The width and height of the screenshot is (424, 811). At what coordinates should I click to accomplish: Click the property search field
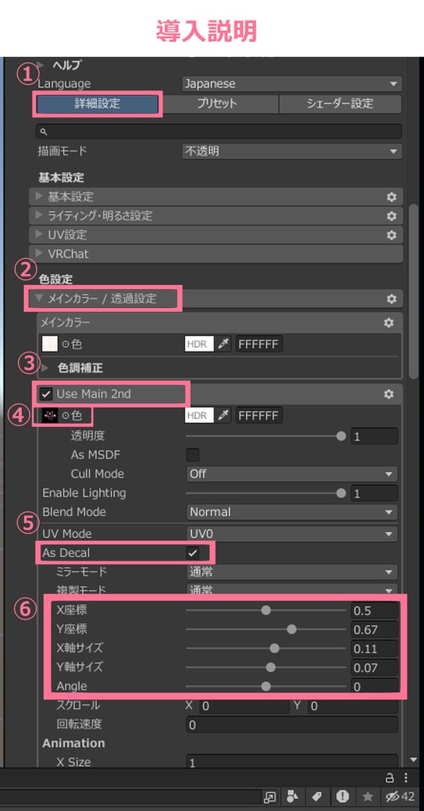[x=219, y=132]
